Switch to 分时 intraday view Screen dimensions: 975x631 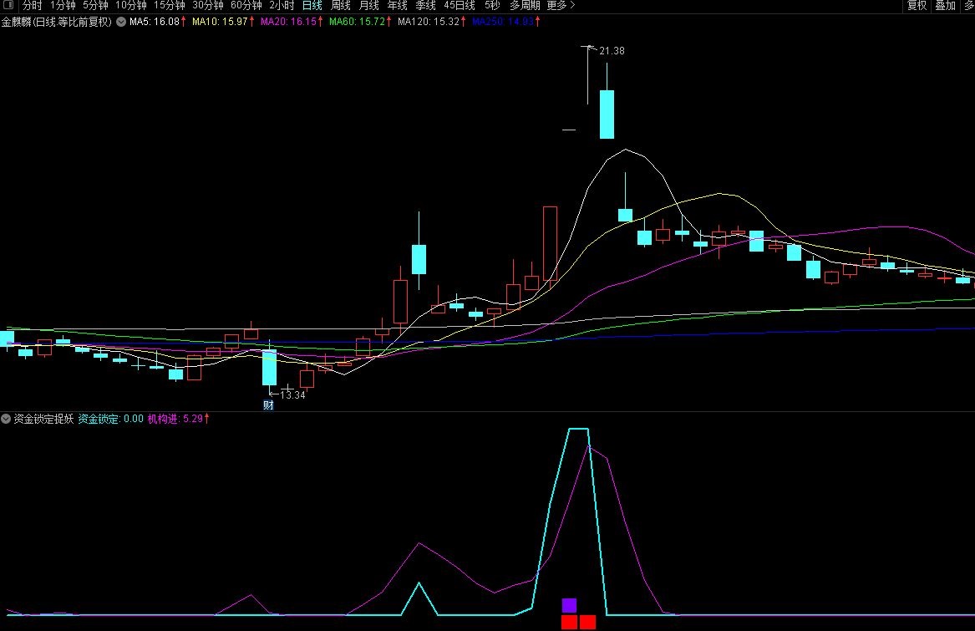(x=32, y=5)
